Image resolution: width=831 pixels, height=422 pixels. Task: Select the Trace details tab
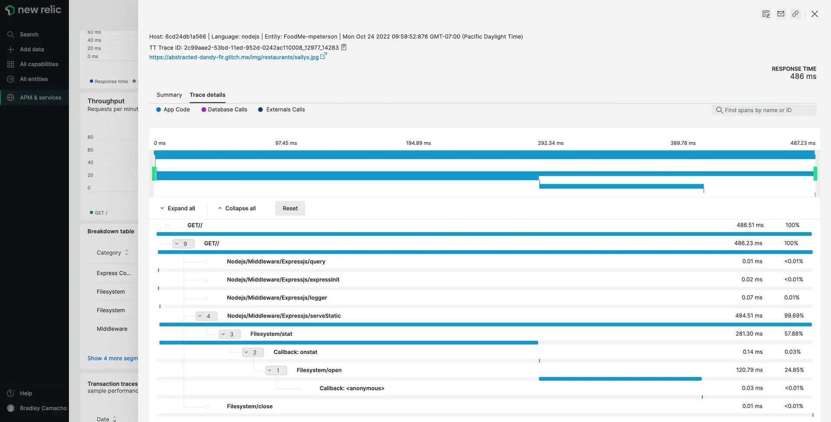pos(207,95)
